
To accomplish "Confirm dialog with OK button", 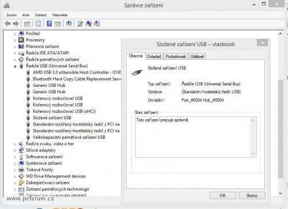I will click(223, 196).
